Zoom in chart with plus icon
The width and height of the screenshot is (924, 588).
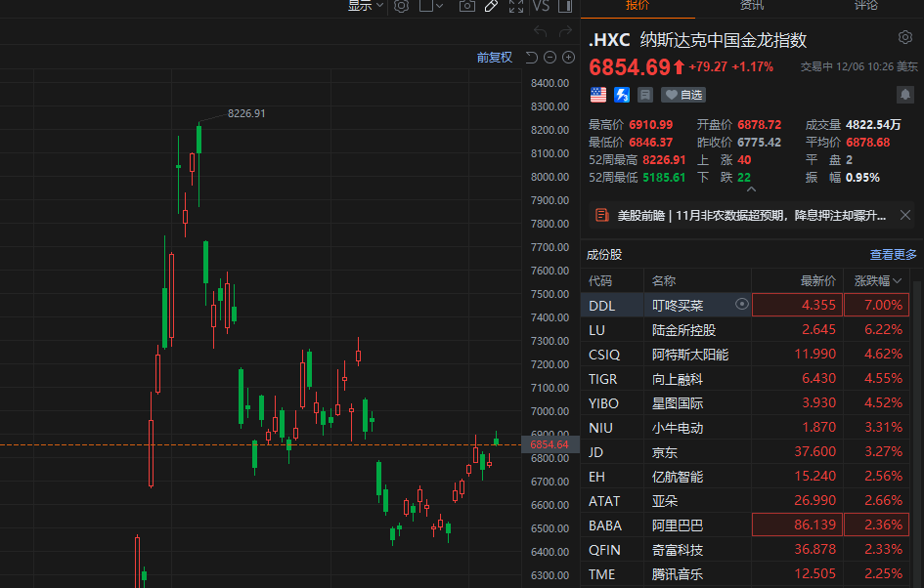point(569,57)
